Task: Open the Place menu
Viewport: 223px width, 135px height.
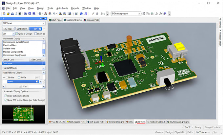Action: [31, 8]
